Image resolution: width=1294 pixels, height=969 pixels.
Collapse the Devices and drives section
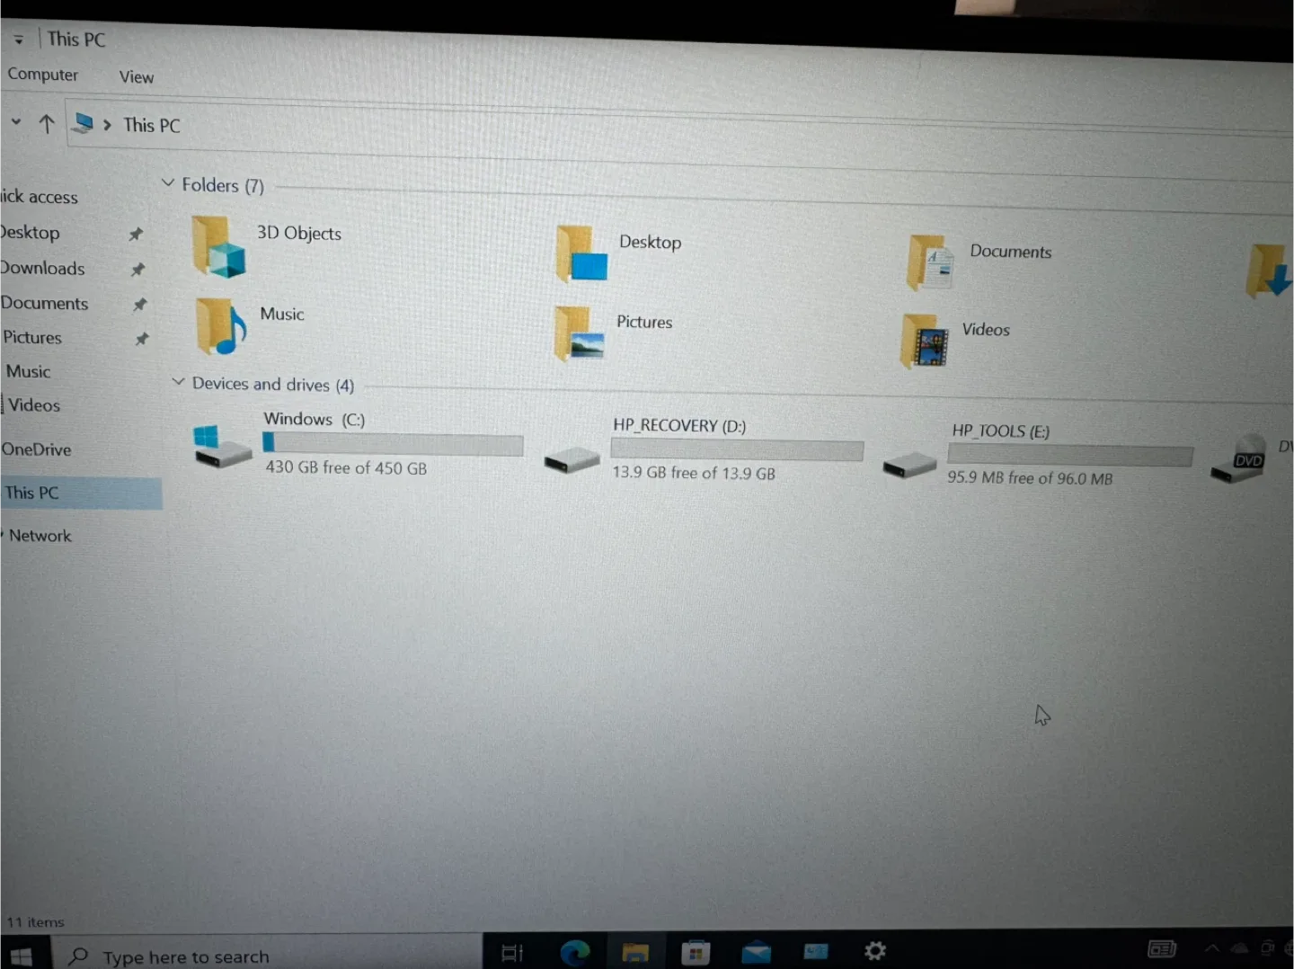[x=178, y=382]
